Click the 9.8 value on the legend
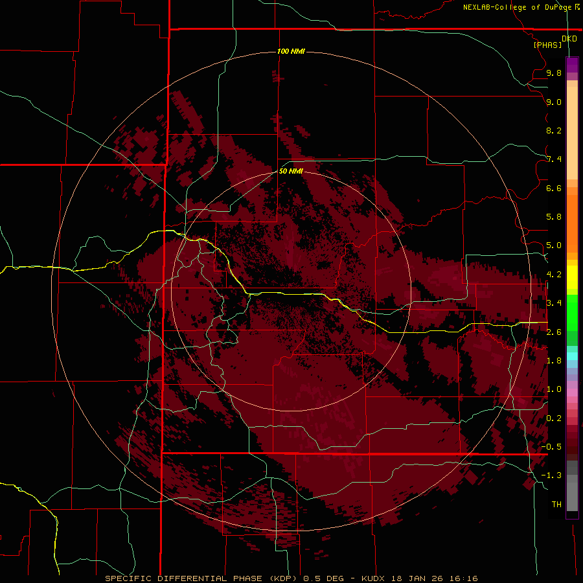 554,73
